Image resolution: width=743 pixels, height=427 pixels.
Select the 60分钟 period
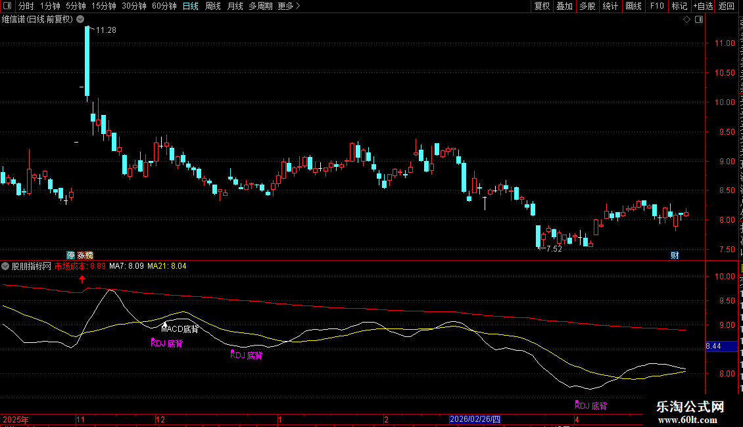tap(164, 6)
